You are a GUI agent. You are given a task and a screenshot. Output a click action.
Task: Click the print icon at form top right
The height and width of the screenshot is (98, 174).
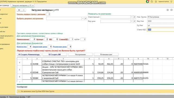172,10
